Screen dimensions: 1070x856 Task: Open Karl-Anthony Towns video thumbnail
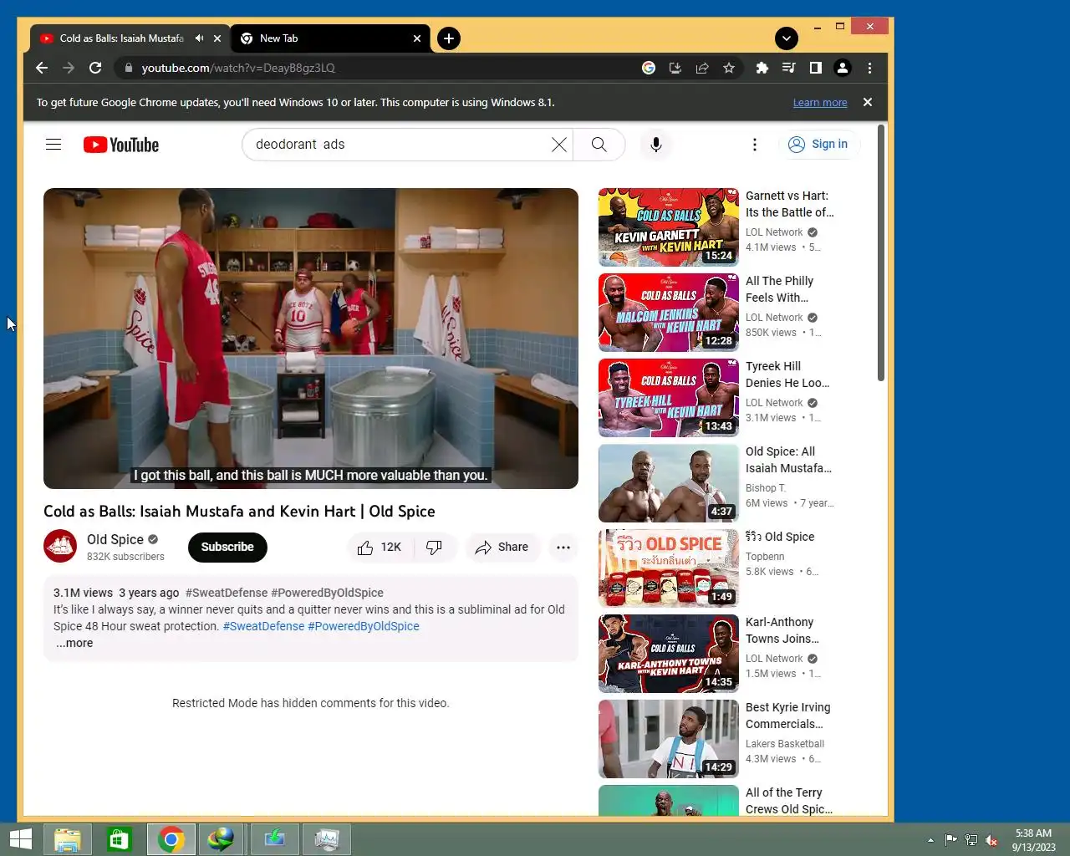coord(669,654)
